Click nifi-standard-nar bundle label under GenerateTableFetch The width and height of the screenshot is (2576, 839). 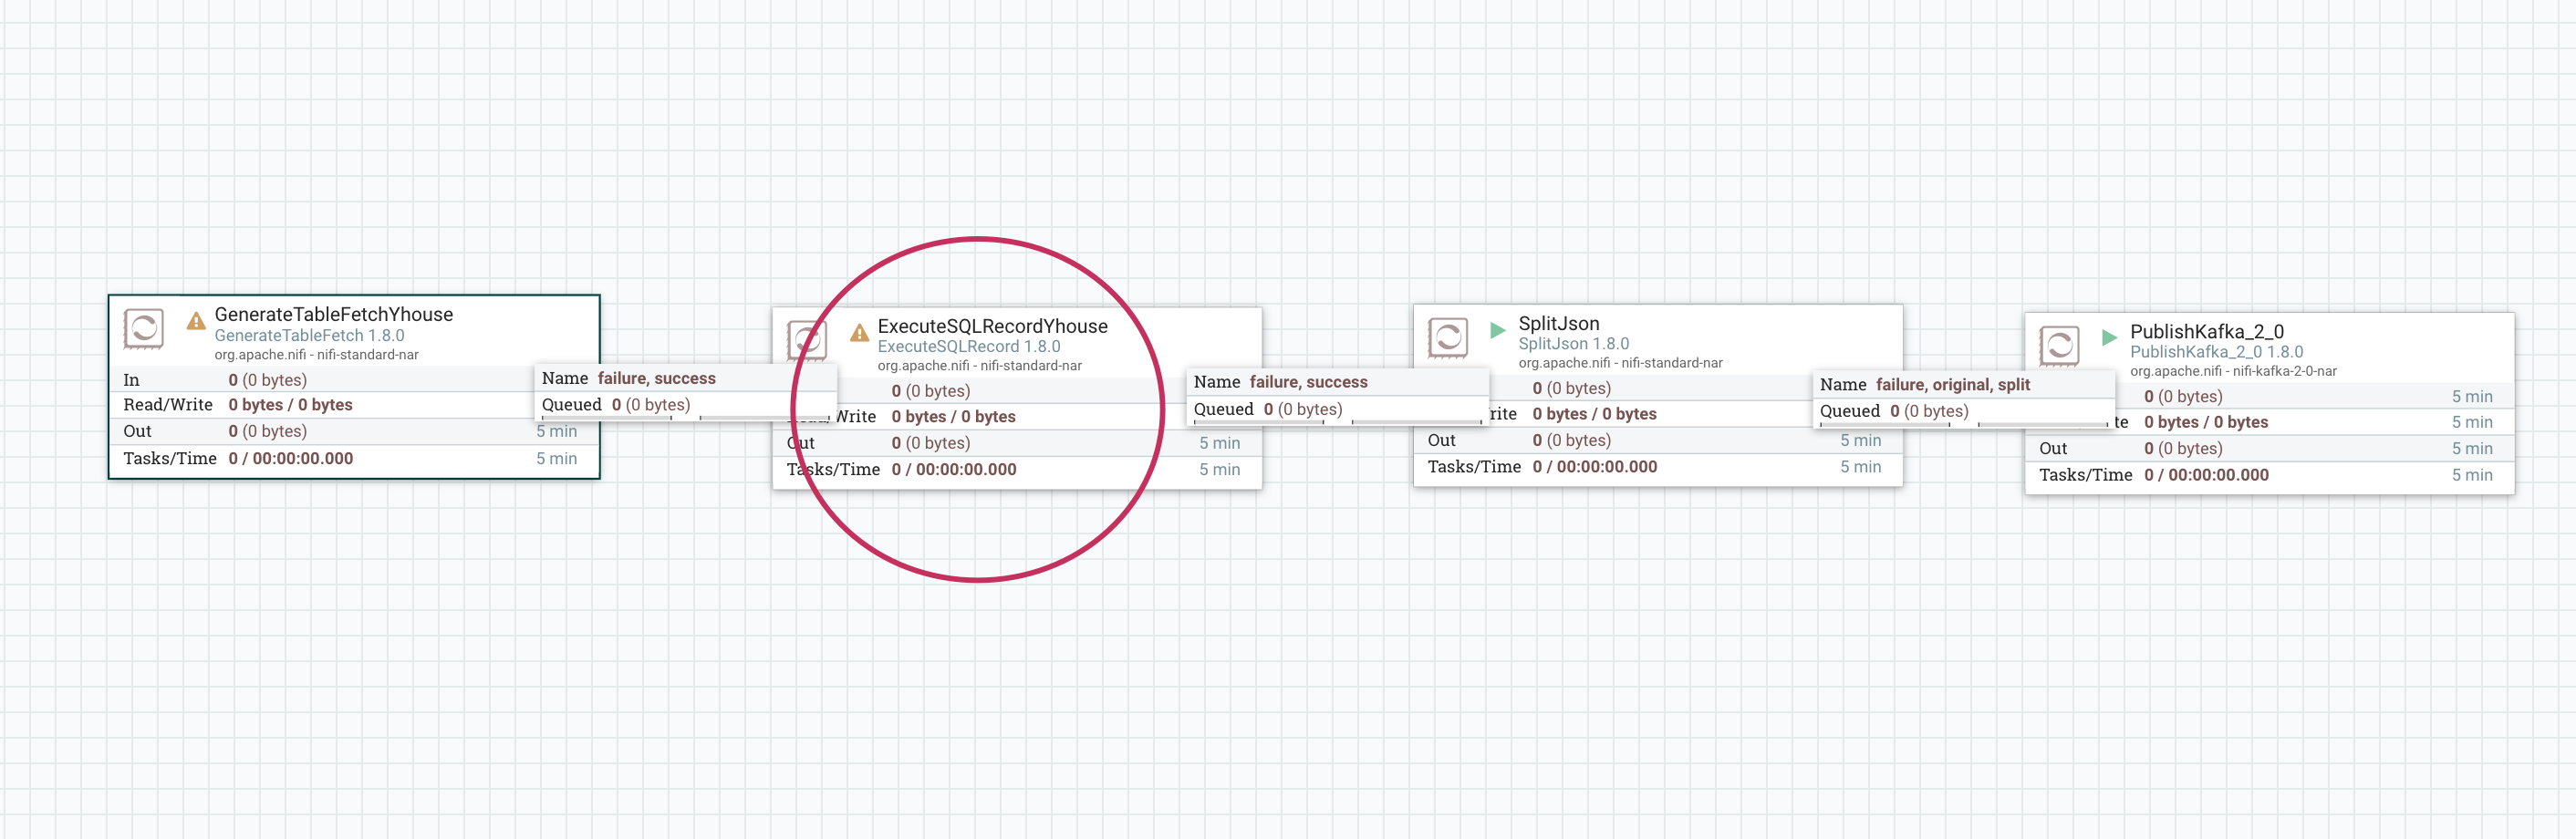click(316, 355)
